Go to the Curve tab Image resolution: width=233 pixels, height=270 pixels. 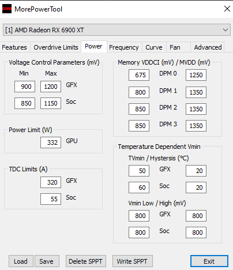pyautogui.click(x=154, y=47)
